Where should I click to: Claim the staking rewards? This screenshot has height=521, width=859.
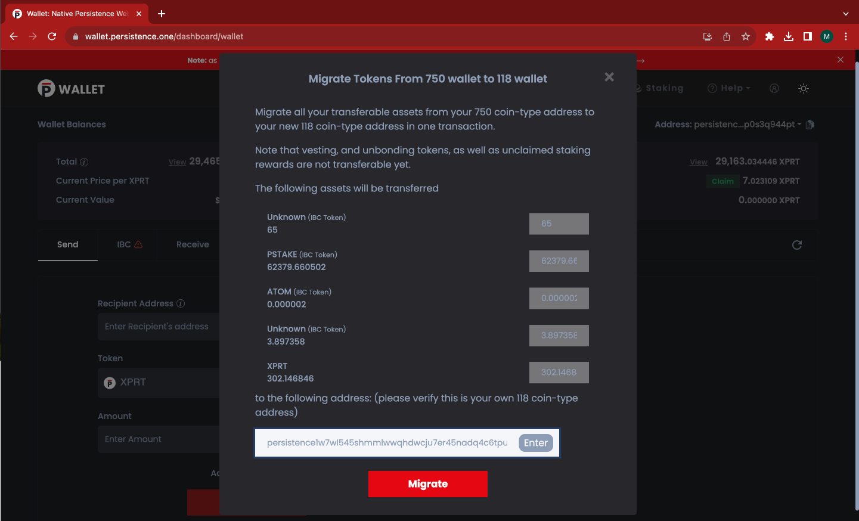pos(722,181)
